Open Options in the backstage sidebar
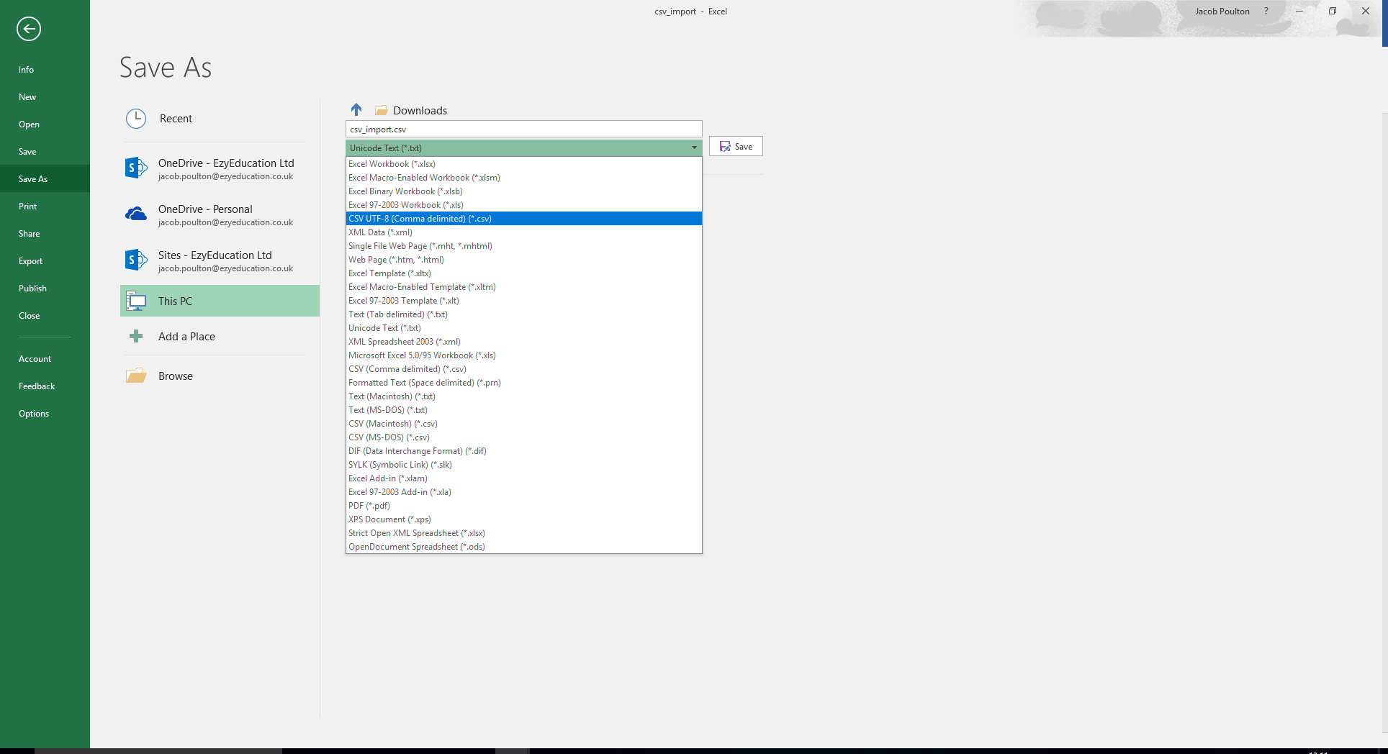 tap(34, 414)
